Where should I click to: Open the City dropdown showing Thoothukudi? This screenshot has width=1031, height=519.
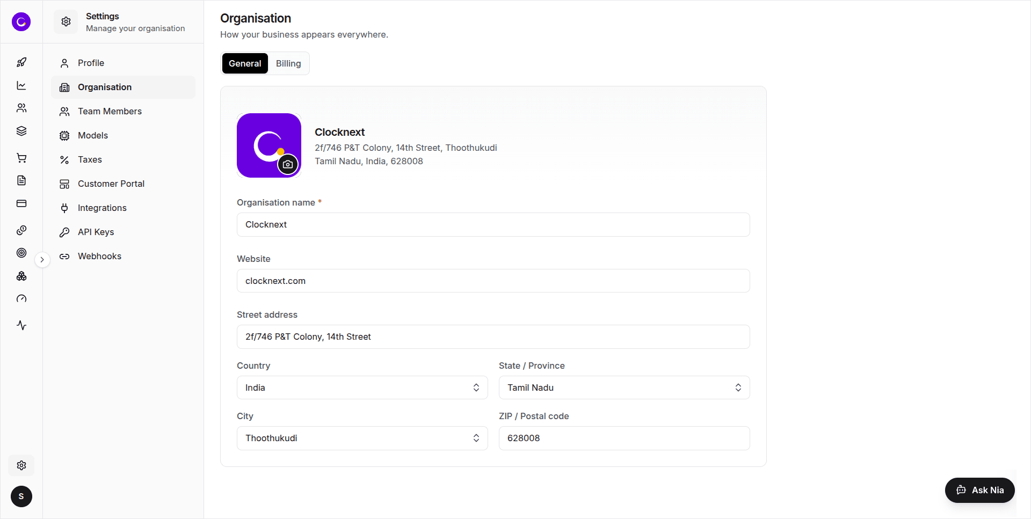pos(362,438)
